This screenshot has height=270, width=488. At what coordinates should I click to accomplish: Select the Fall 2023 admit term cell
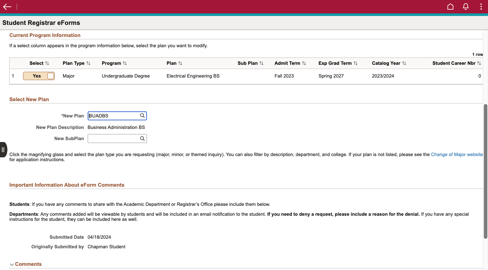284,76
